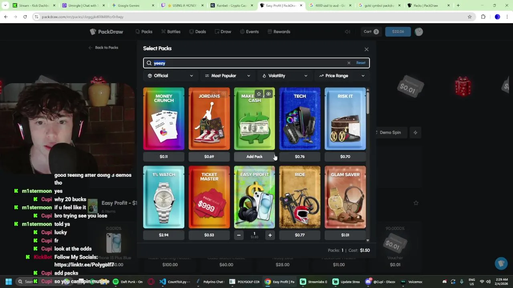Switch to Rainbet Crypto Casino tab
513x288 pixels.
pos(232,6)
